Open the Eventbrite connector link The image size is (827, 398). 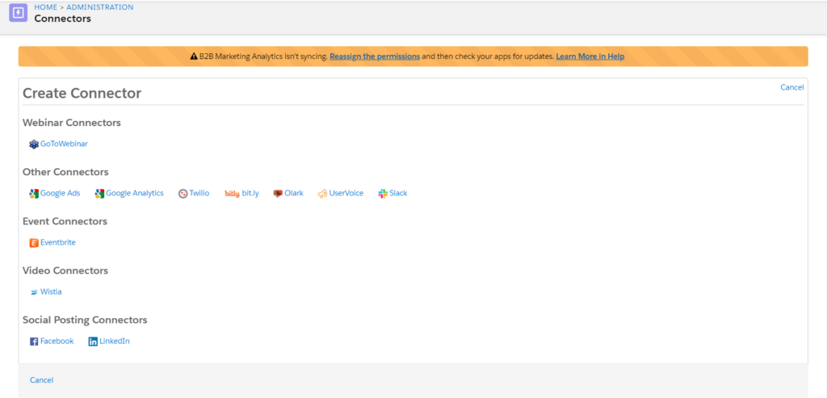click(58, 242)
